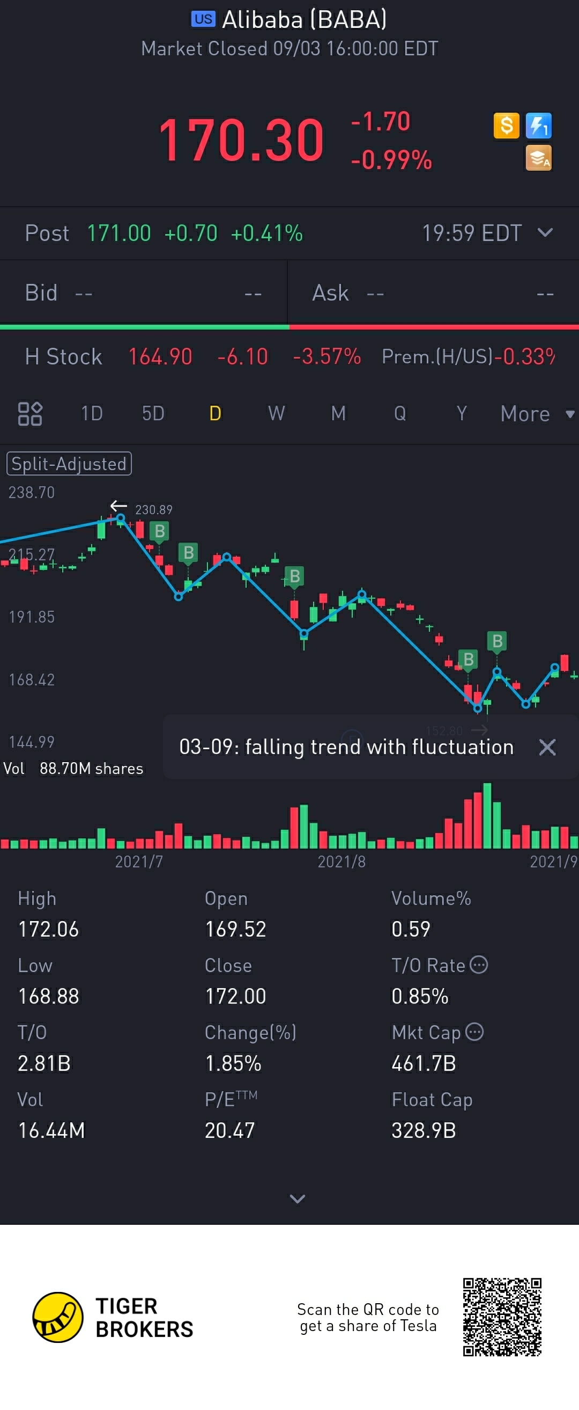Tap the Bid quote panel
This screenshot has height=1410, width=579.
(143, 293)
